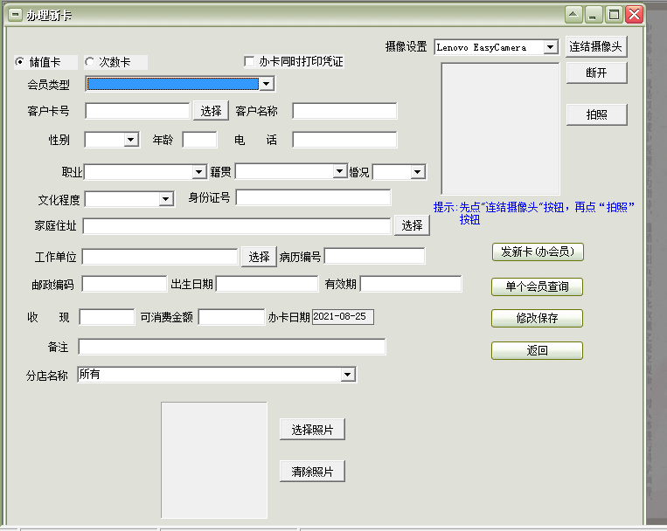
Task: Click the 选择照片 button
Action: 312,430
